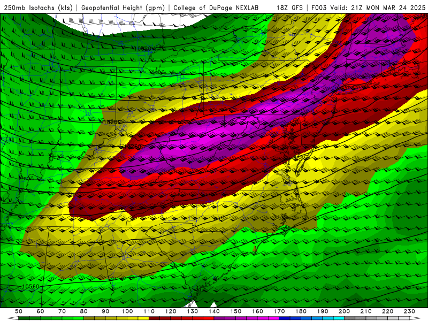The height and width of the screenshot is (321, 428).
Task: Click the olive swatch starting at 80
Action: coord(89,318)
